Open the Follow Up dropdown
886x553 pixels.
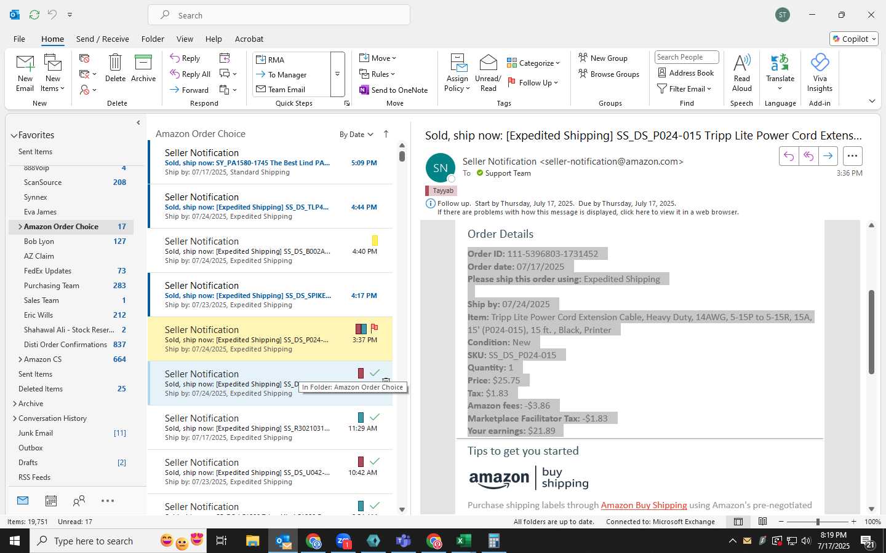(533, 82)
